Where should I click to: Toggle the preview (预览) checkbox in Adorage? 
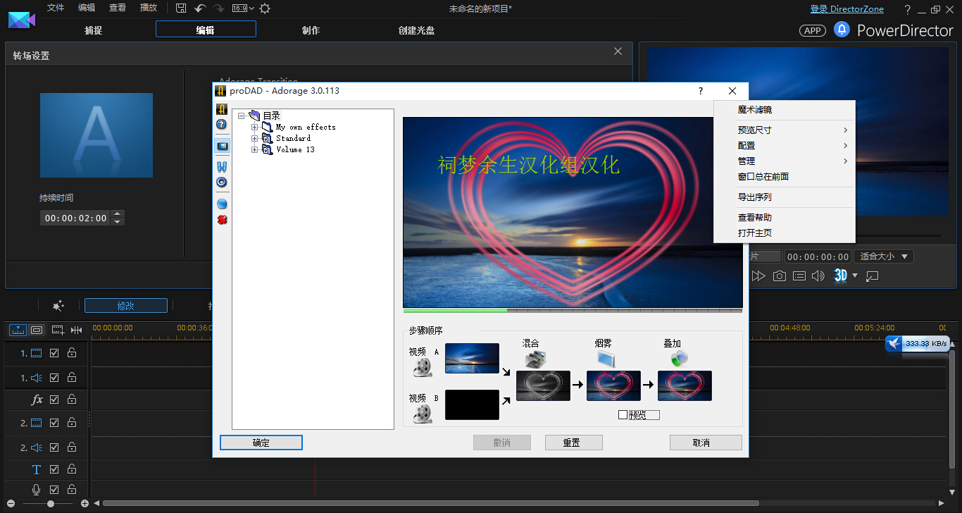[623, 415]
